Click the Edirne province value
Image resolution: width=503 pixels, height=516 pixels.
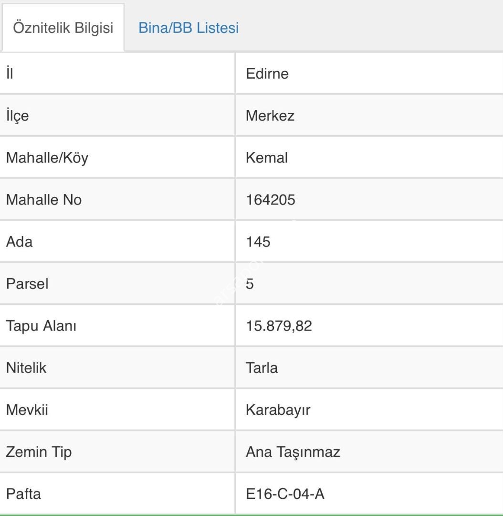coord(267,74)
